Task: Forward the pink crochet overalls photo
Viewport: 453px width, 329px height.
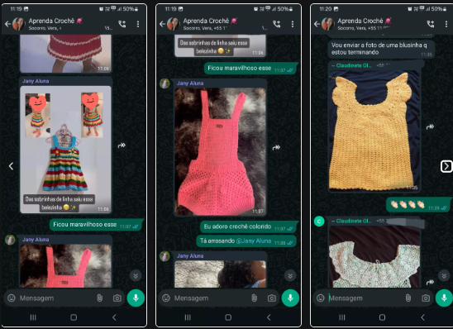Action: click(x=276, y=148)
